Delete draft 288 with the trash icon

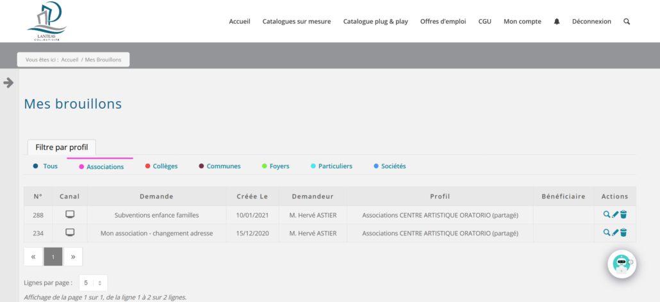click(x=623, y=215)
